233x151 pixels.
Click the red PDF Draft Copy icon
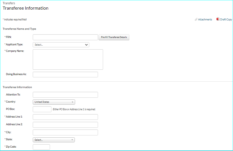pos(218,19)
